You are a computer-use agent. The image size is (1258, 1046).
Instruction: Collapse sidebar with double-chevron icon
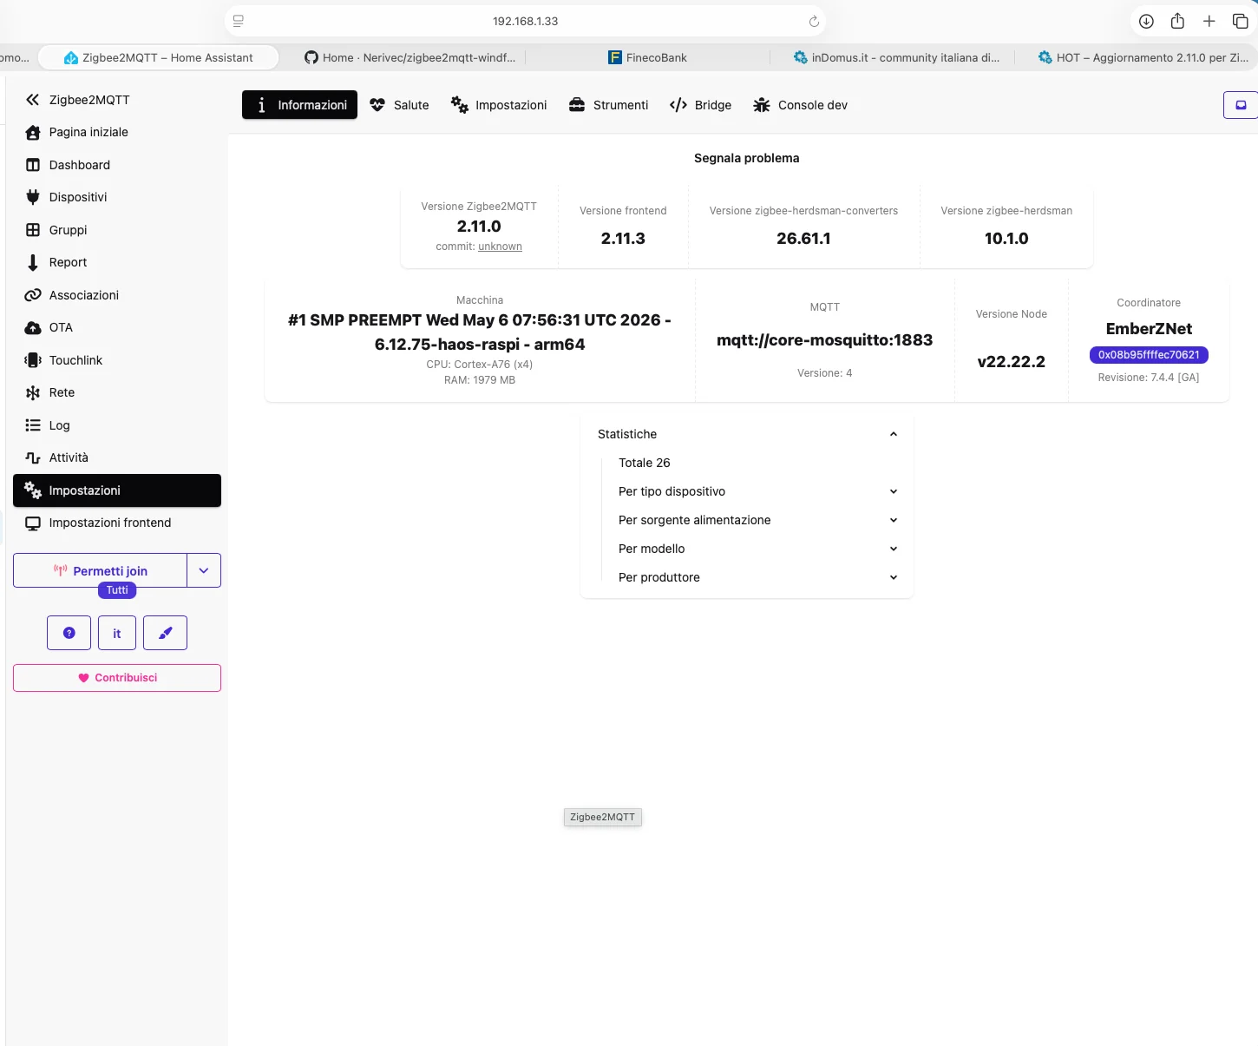click(x=33, y=100)
